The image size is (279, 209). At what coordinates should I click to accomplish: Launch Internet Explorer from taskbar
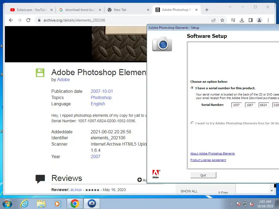pyautogui.click(x=24, y=204)
